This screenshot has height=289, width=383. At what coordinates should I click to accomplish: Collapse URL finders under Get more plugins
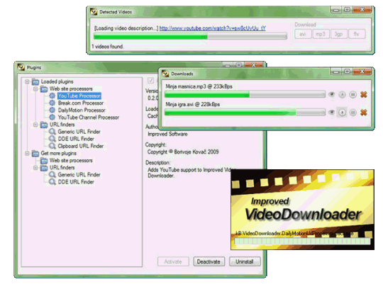click(x=35, y=168)
